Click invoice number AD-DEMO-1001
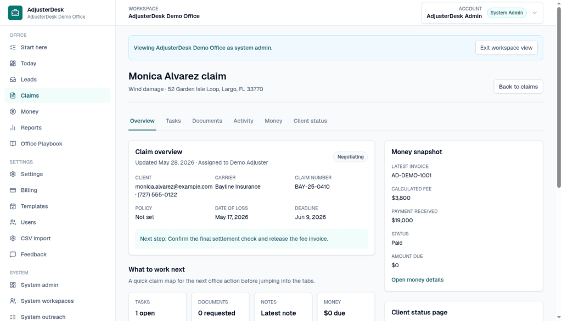This screenshot has height=321, width=562. [412, 176]
